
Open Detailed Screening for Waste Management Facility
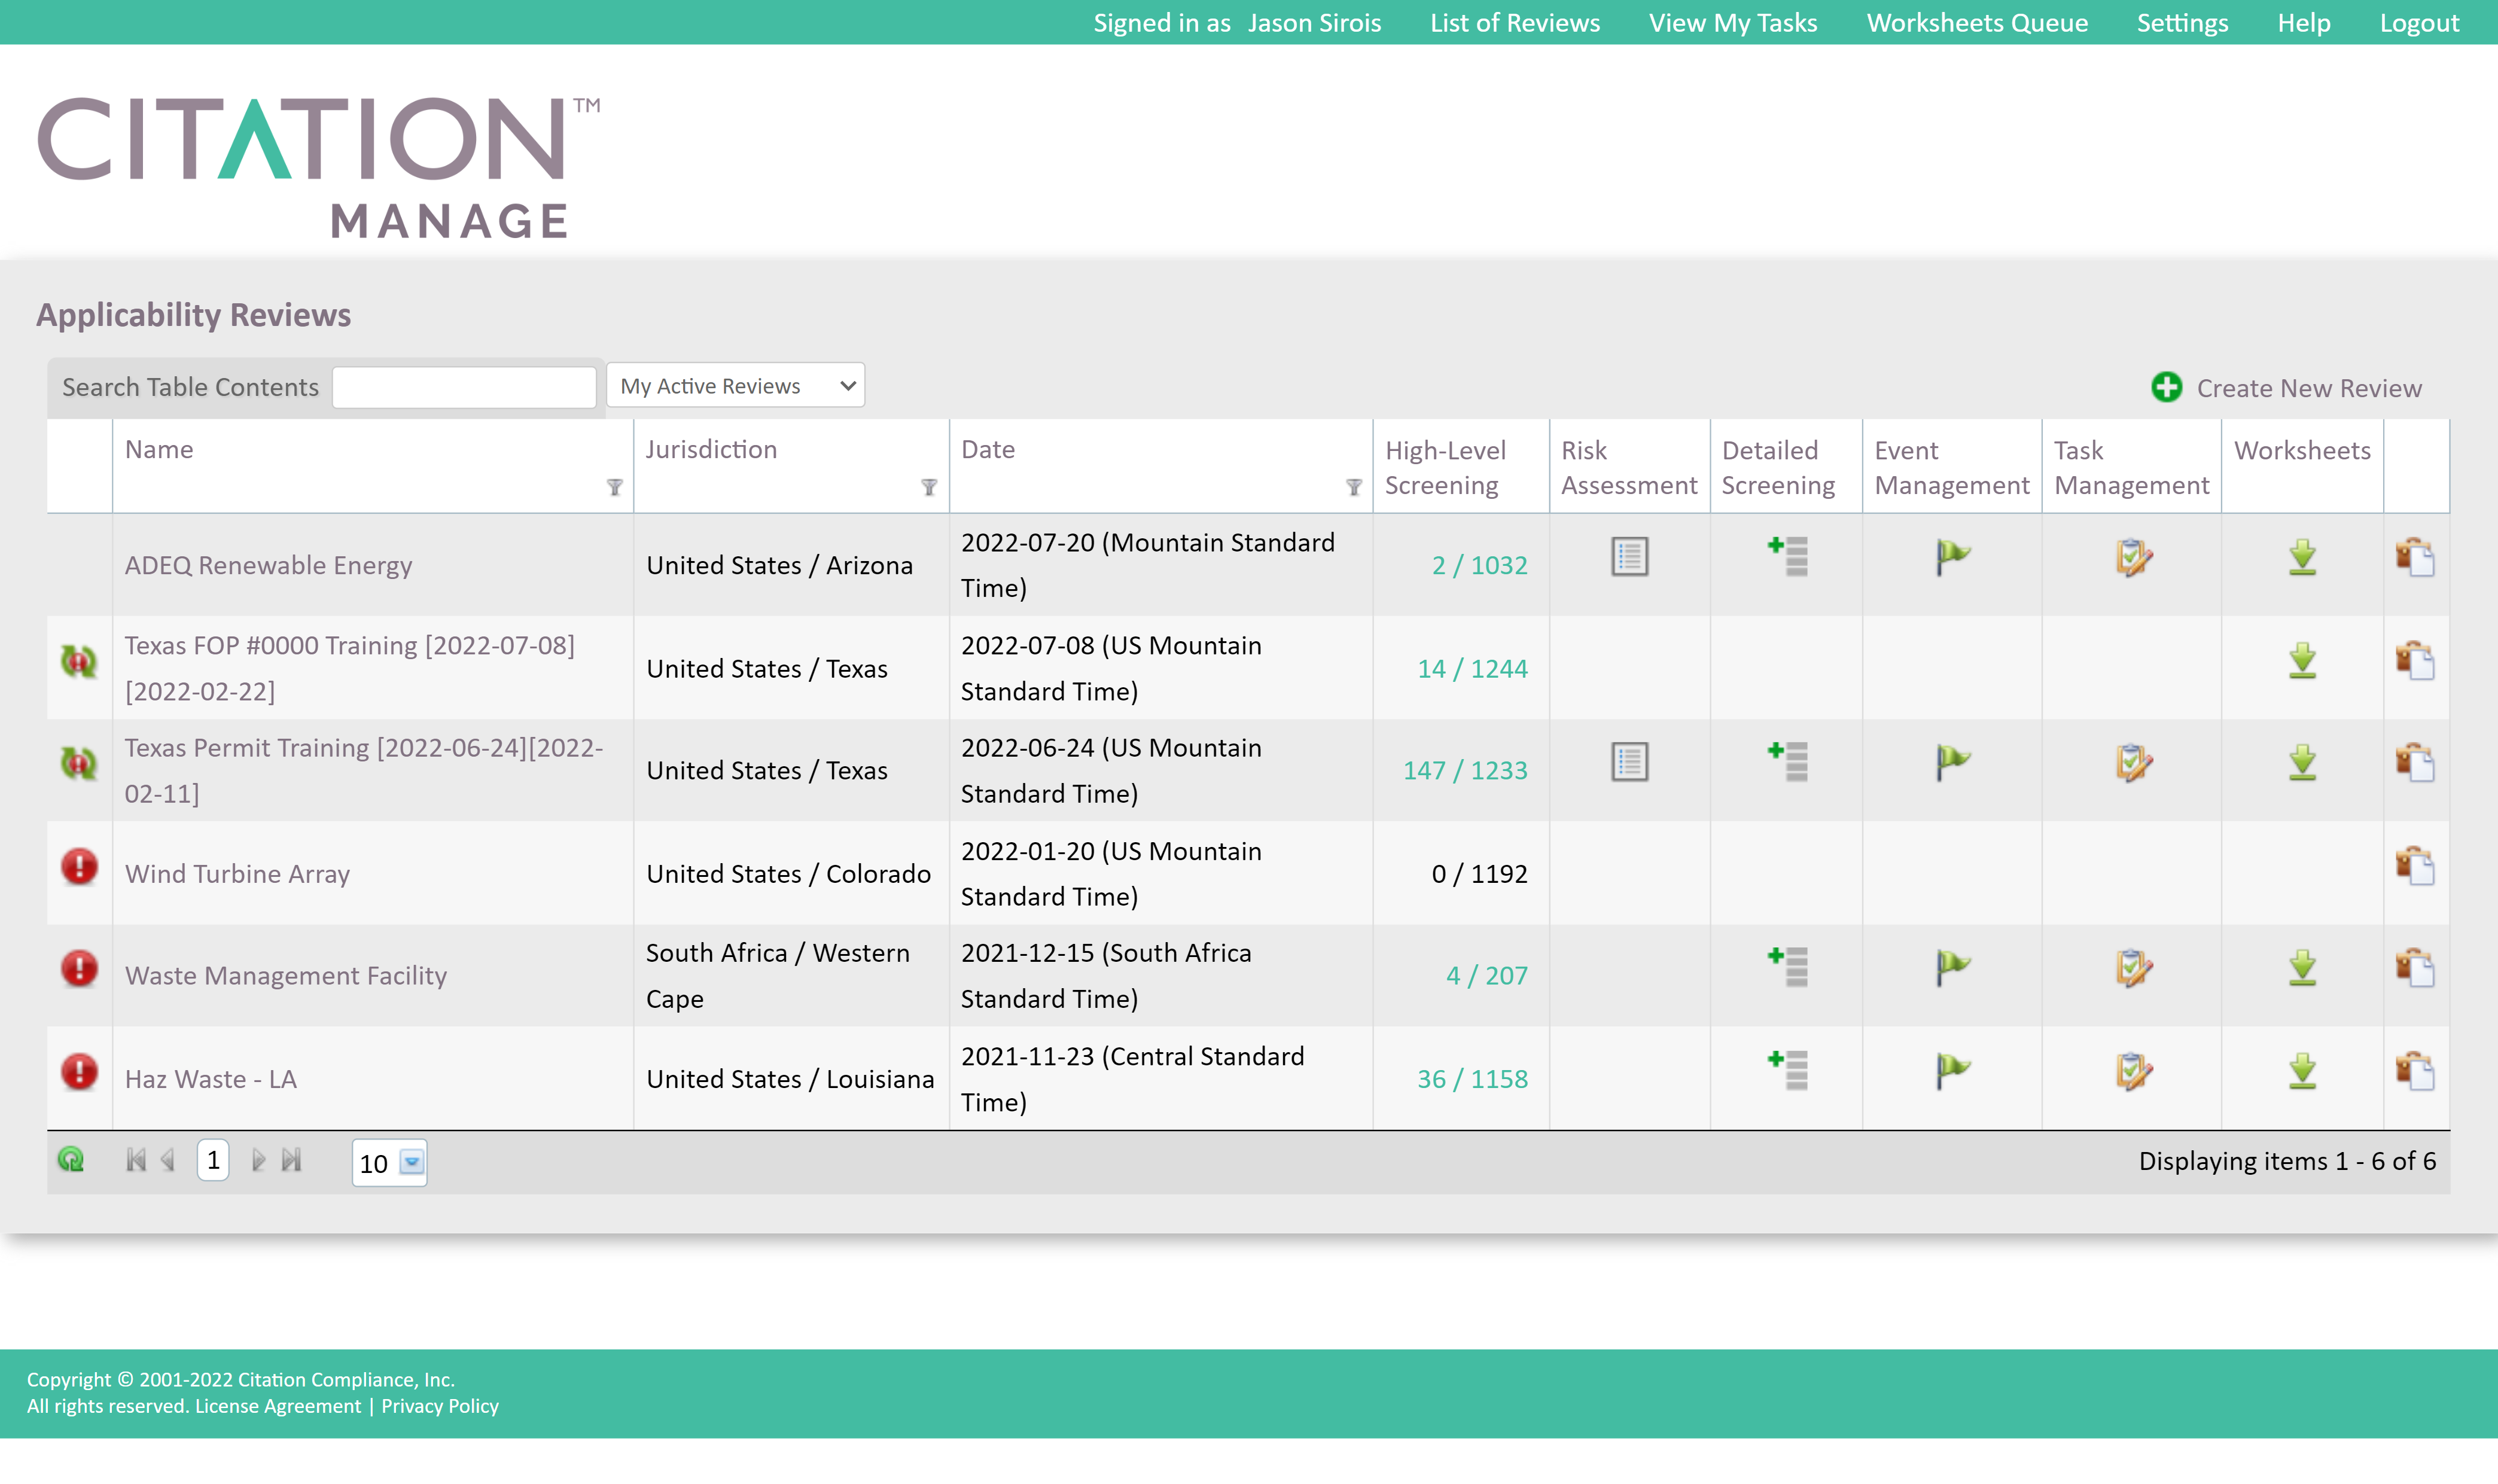pyautogui.click(x=1787, y=968)
